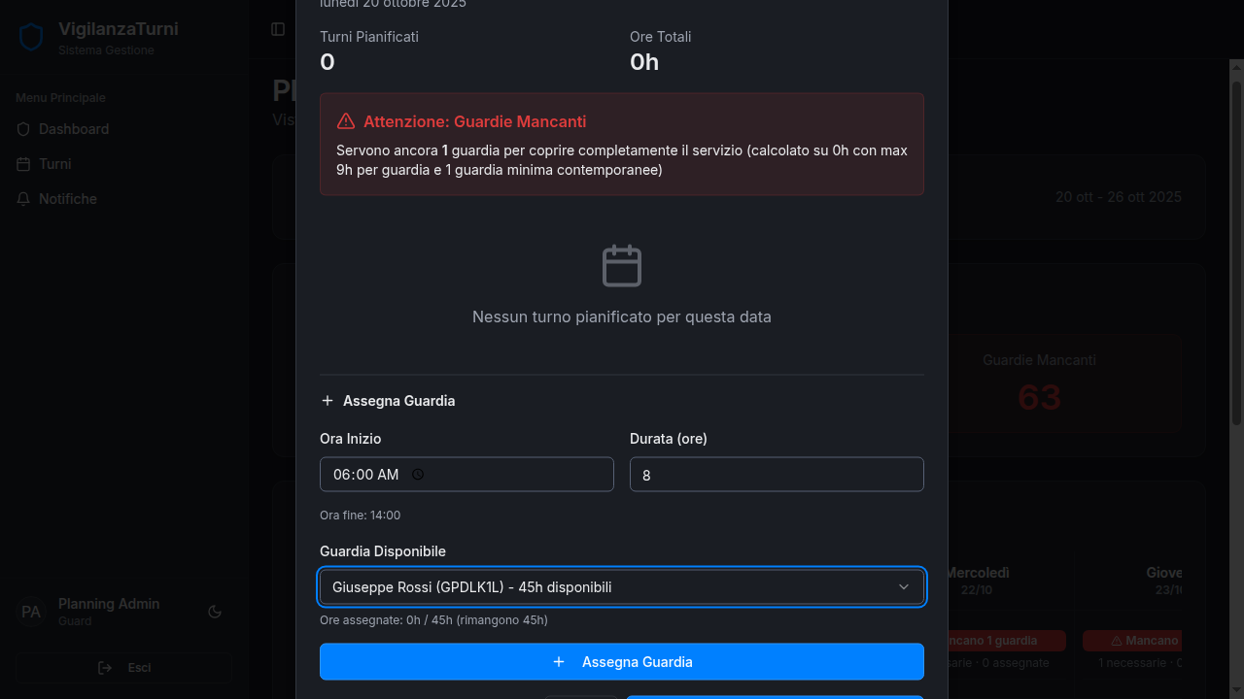Click the Notifiche bell icon
Viewport: 1244px width, 699px height.
[24, 199]
